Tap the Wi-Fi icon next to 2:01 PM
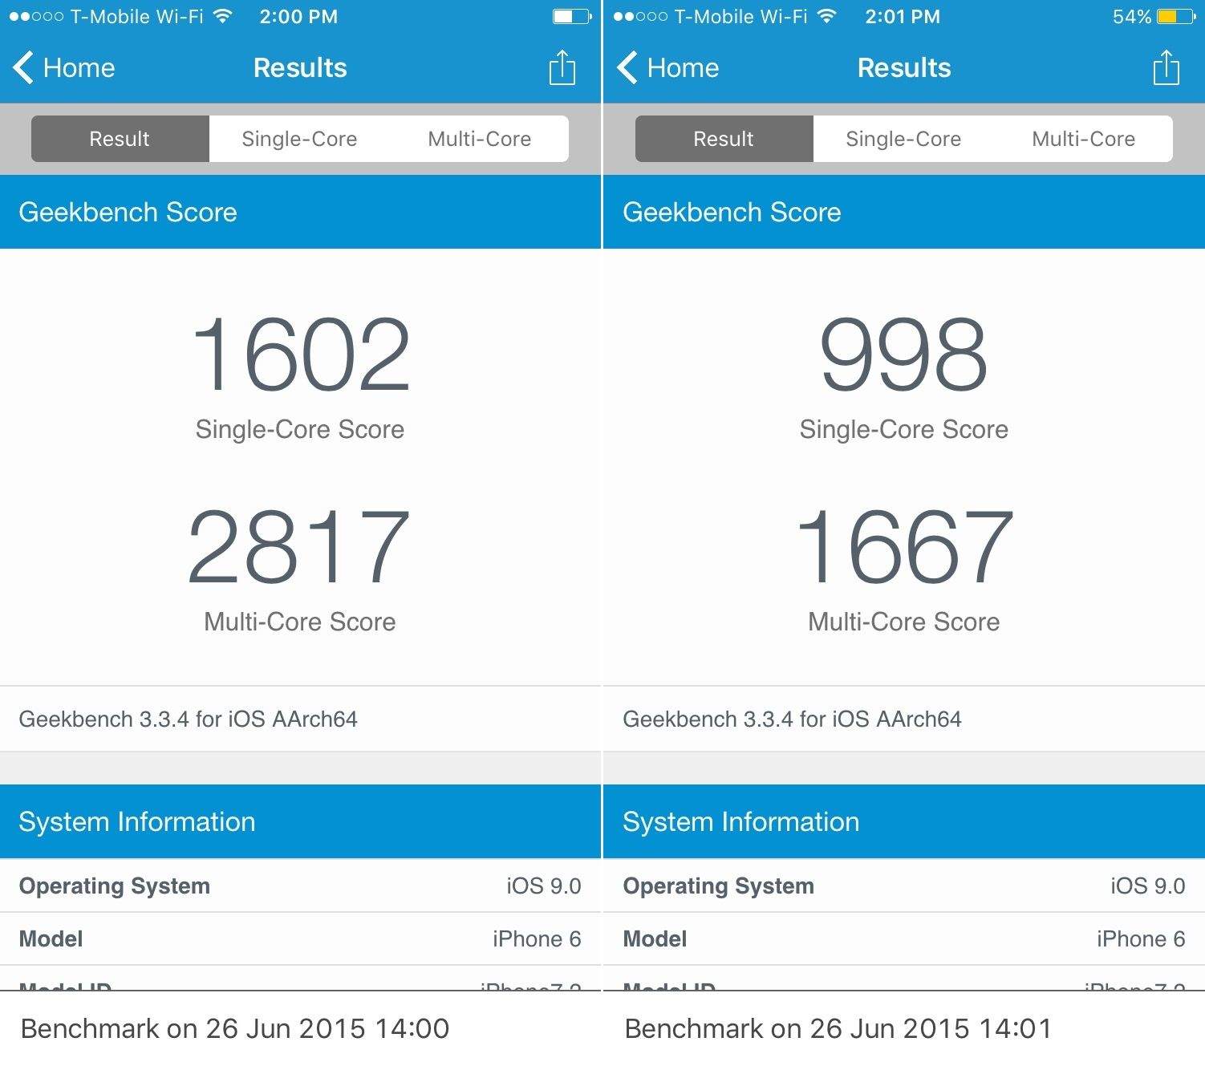 [827, 16]
